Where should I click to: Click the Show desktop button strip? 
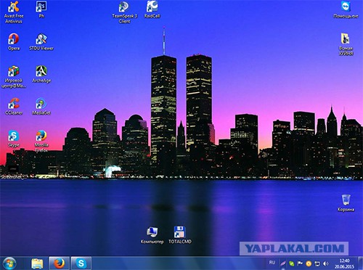point(361,263)
